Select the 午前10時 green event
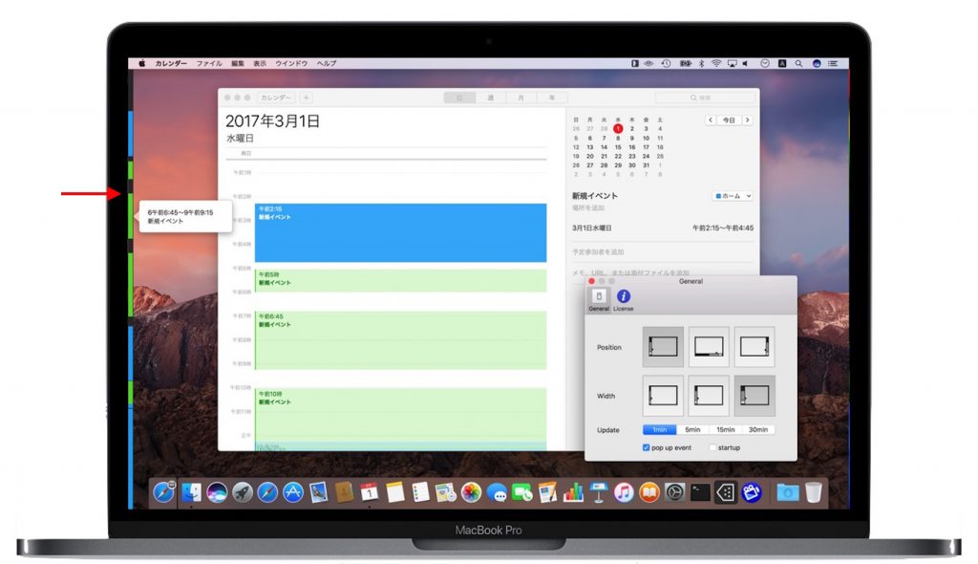The height and width of the screenshot is (564, 978). click(400, 417)
